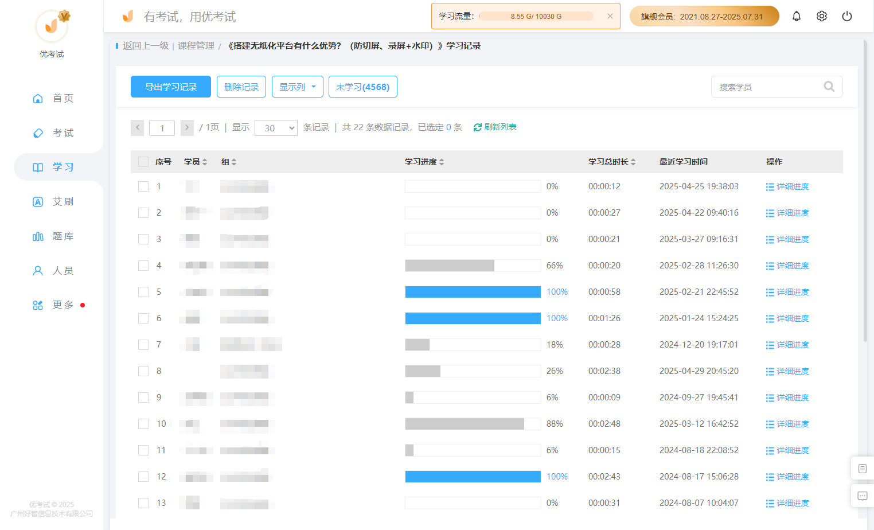This screenshot has height=530, width=874.
Task: Click the 66% progress bar in row 4
Action: coord(473,266)
